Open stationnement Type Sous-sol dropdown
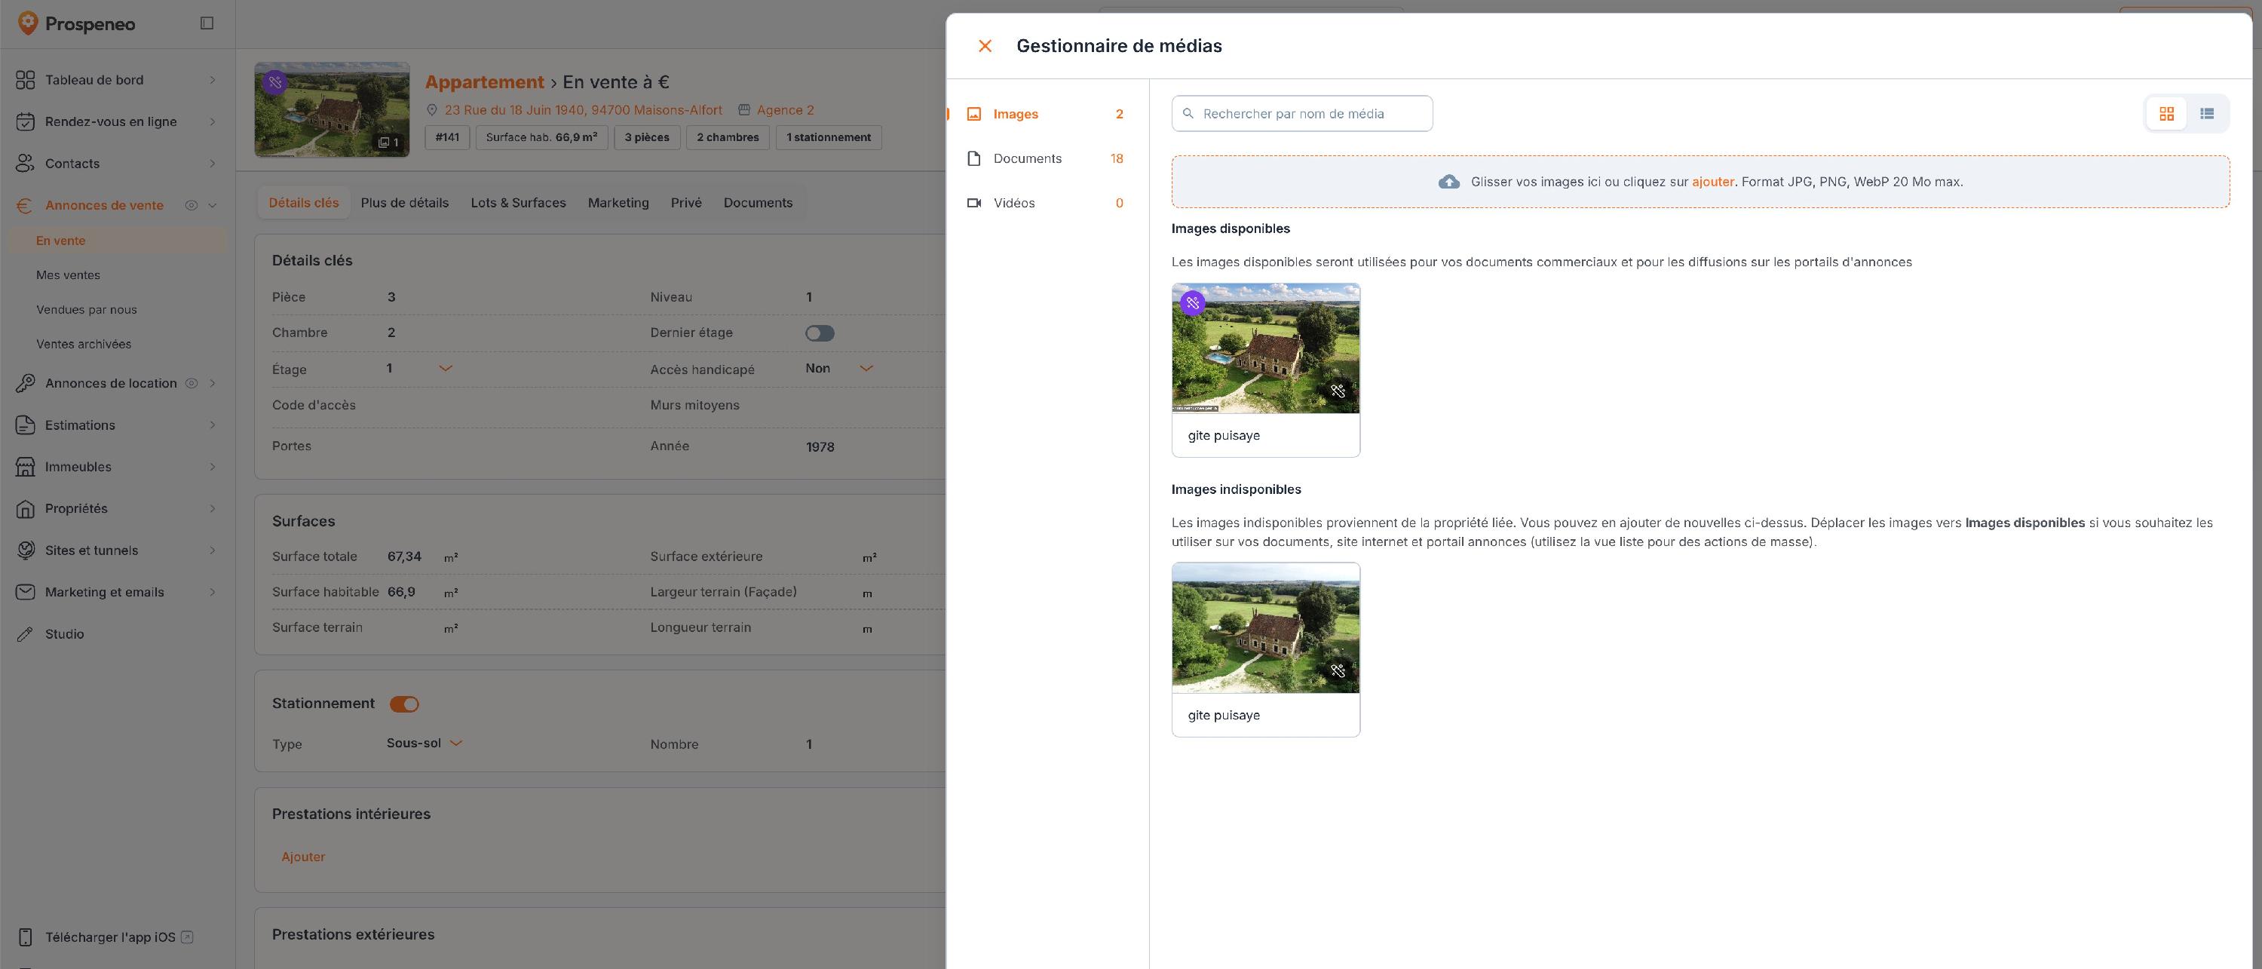Screen dimensions: 2262x969 pyautogui.click(x=455, y=744)
